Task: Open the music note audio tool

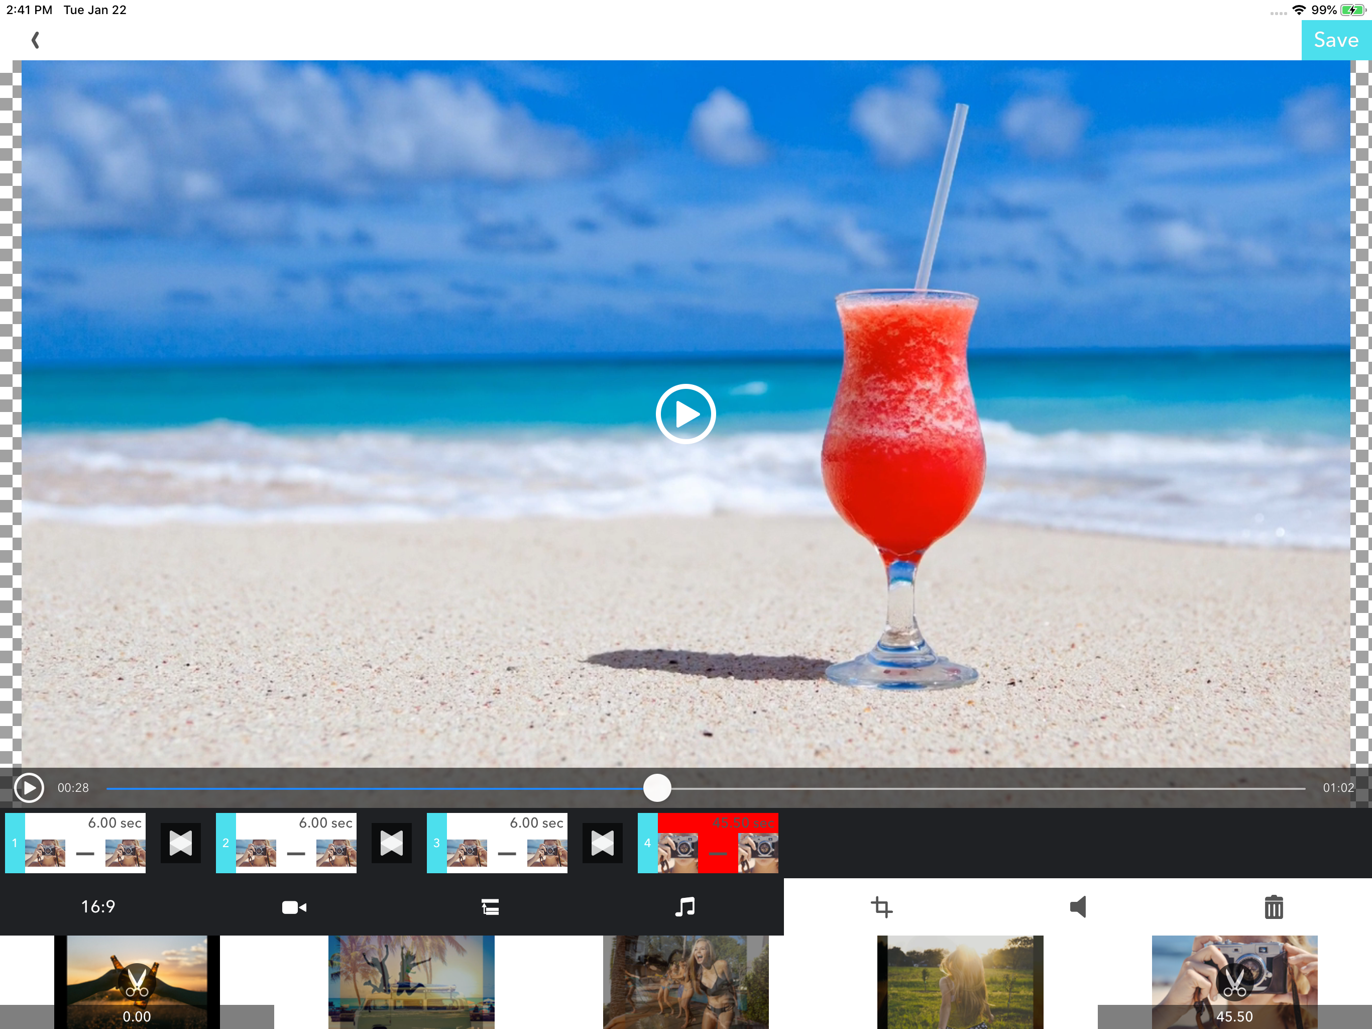Action: tap(685, 907)
